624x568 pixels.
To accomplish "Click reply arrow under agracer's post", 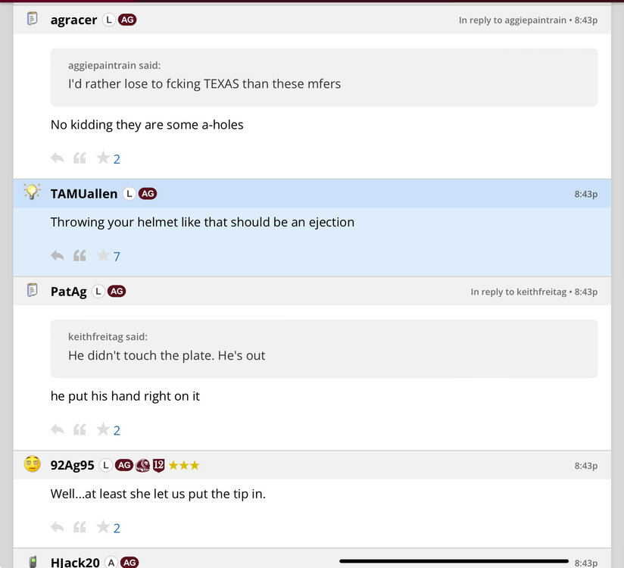I will point(58,158).
